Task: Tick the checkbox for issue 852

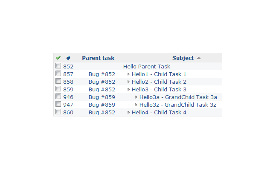Action: tap(58, 66)
